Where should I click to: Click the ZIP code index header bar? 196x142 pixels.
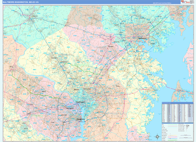tap(177, 103)
